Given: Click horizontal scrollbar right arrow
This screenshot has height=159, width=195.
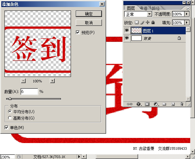Looking at the screenshot, I should point(188,157).
